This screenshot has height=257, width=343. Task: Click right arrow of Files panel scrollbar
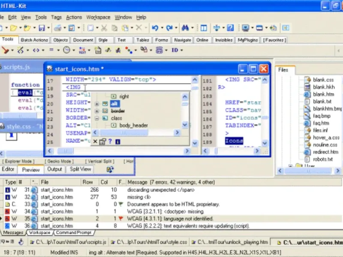click(x=337, y=170)
